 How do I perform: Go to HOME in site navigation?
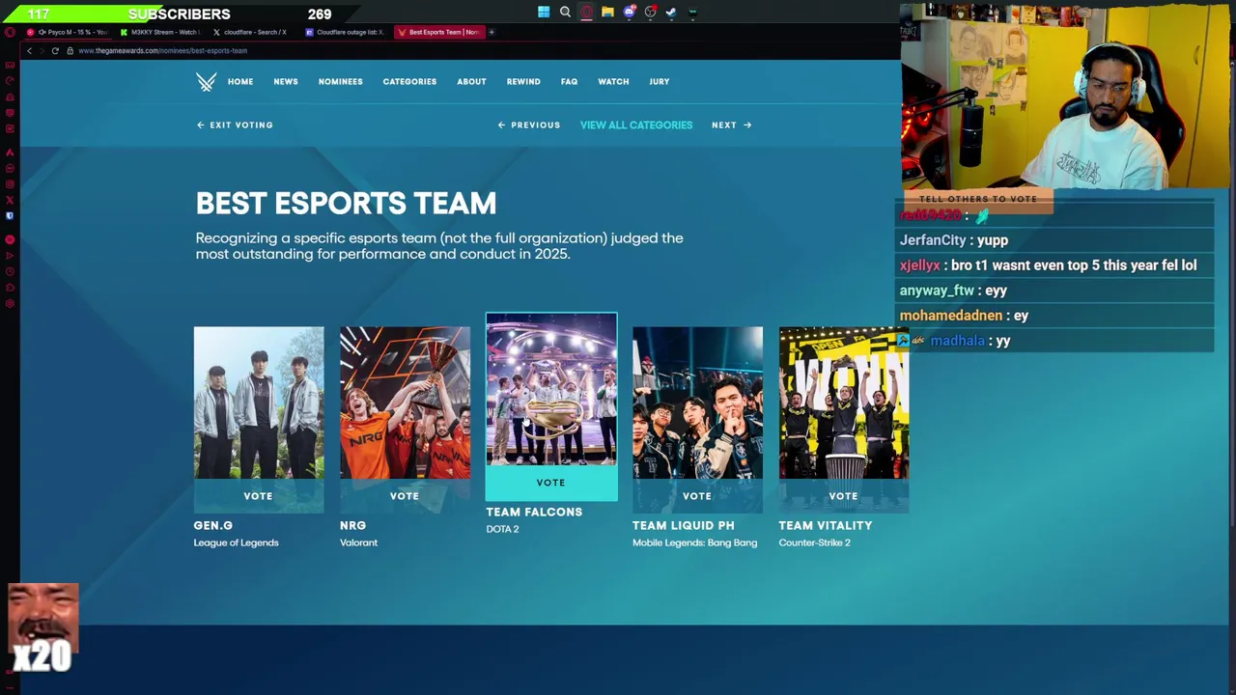pyautogui.click(x=240, y=82)
